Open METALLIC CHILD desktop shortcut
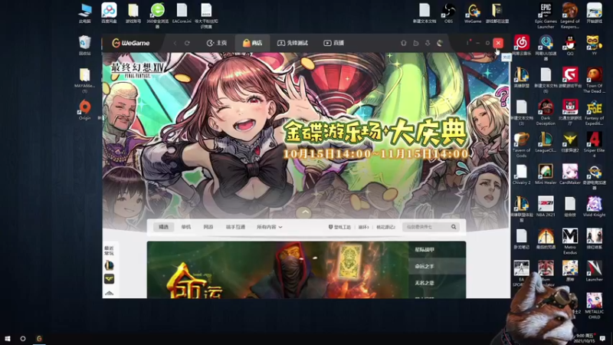Image resolution: width=613 pixels, height=345 pixels. 595,307
